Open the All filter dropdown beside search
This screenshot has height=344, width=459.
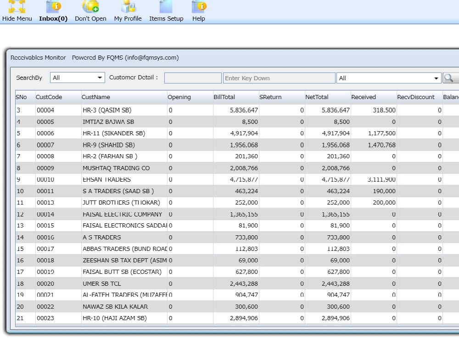click(x=389, y=78)
